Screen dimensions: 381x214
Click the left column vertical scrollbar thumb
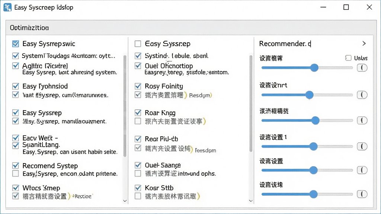click(125, 106)
